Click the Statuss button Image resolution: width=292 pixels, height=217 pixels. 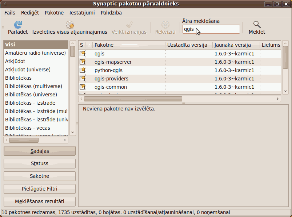[x=40, y=163]
